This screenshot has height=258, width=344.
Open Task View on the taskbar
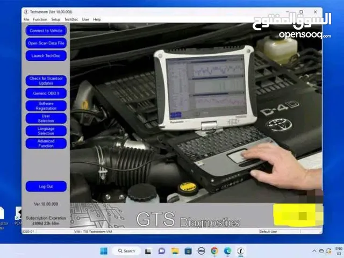(148, 251)
